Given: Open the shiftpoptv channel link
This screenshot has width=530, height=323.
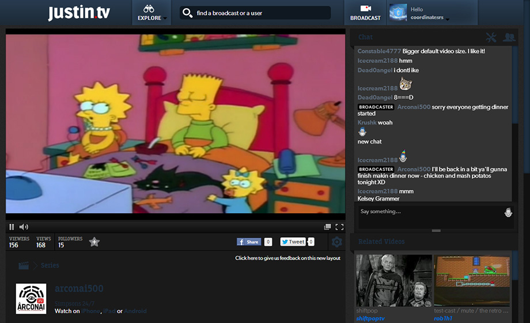Looking at the screenshot, I should (x=370, y=318).
